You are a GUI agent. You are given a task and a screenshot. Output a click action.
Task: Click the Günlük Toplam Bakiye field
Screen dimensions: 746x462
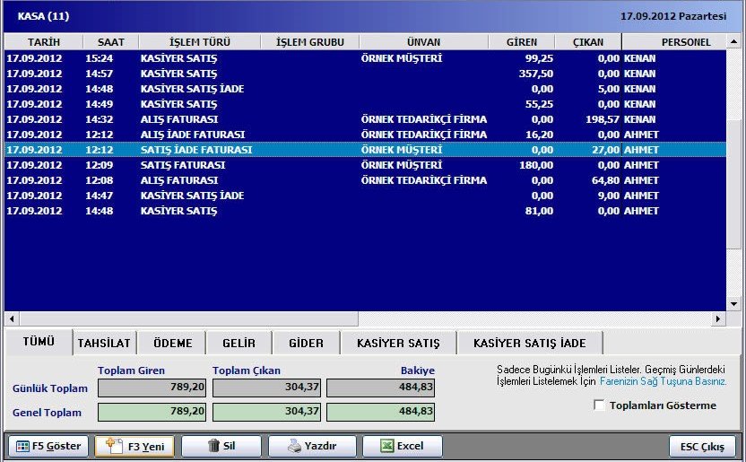(x=381, y=388)
